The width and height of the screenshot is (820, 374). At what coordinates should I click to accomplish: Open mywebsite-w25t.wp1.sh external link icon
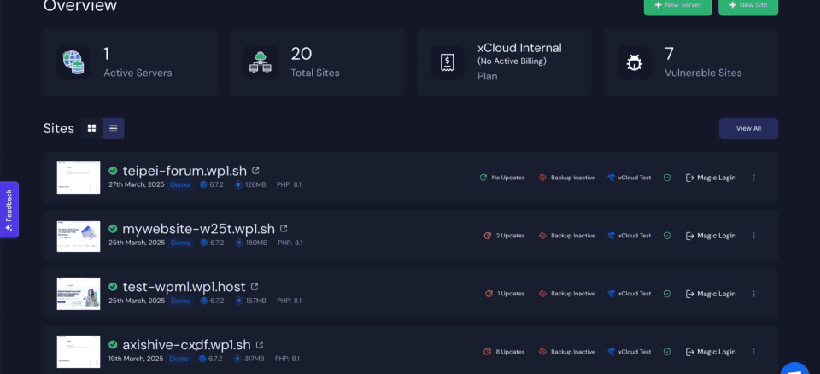click(x=284, y=229)
